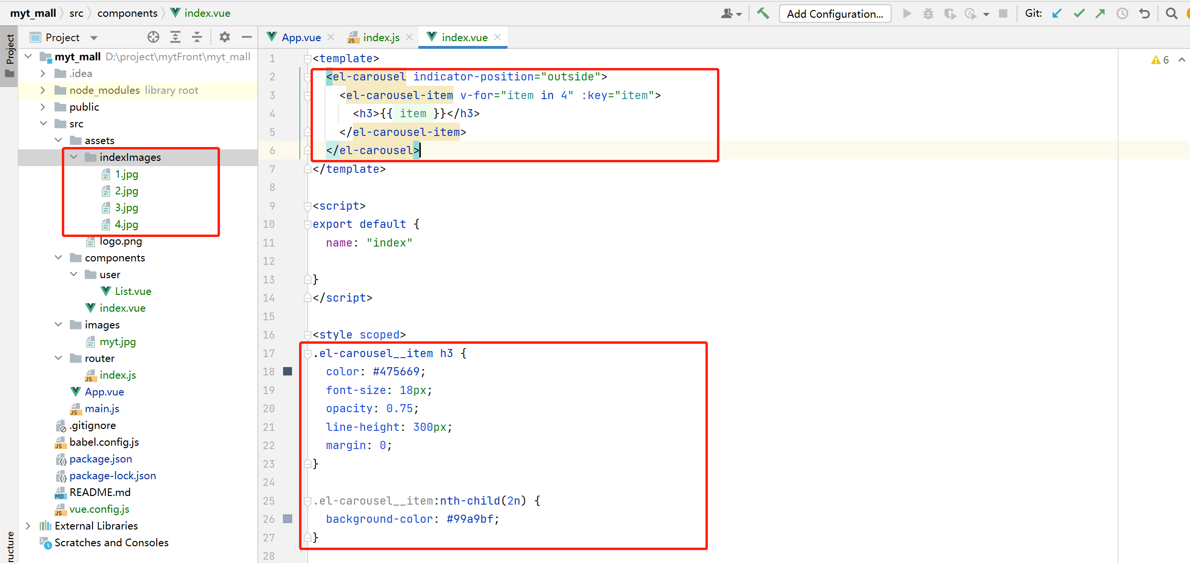Image resolution: width=1190 pixels, height=563 pixels.
Task: Switch to the index.js editor tab
Action: point(381,37)
